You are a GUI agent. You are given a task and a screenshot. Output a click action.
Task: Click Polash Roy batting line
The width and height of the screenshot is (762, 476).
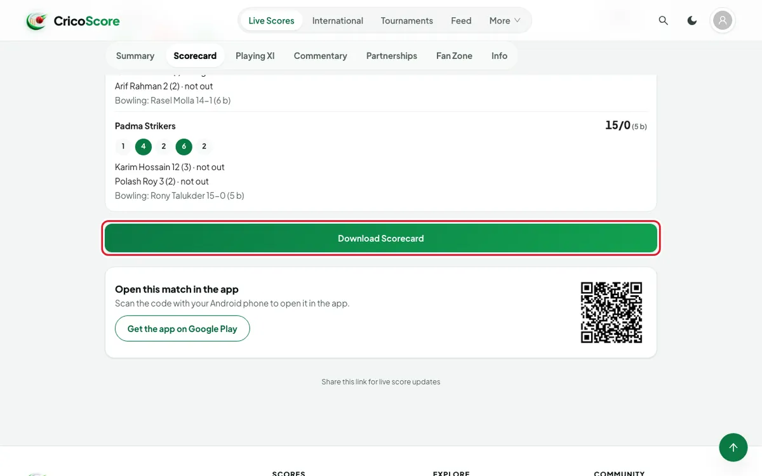point(162,182)
